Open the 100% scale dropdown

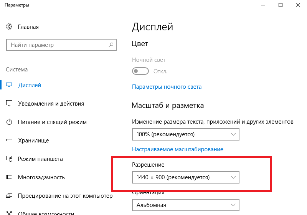point(185,134)
